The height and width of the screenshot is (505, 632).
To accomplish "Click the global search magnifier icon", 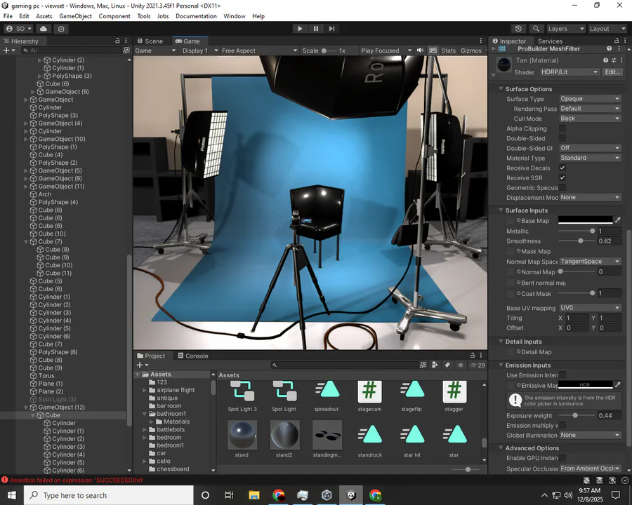I will click(x=536, y=29).
